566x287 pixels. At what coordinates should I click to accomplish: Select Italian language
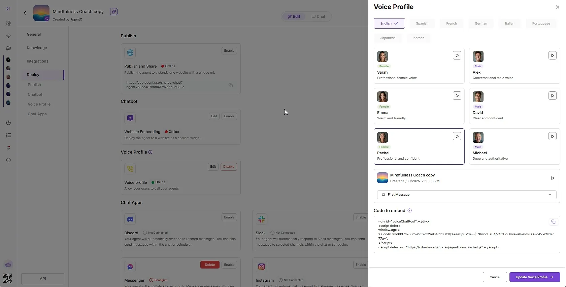[x=509, y=24]
